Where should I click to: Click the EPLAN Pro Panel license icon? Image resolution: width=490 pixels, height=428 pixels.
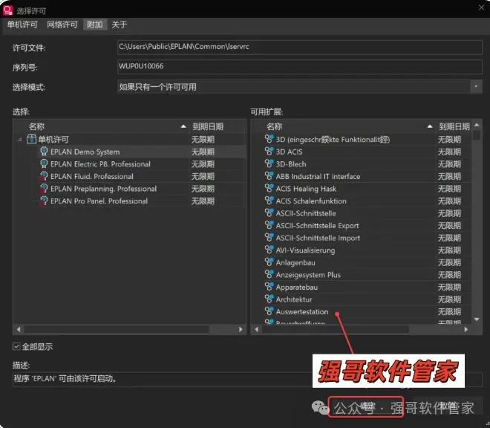tap(44, 201)
